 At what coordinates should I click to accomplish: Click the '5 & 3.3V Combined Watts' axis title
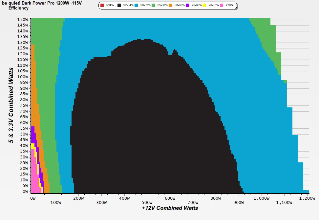coord(11,105)
